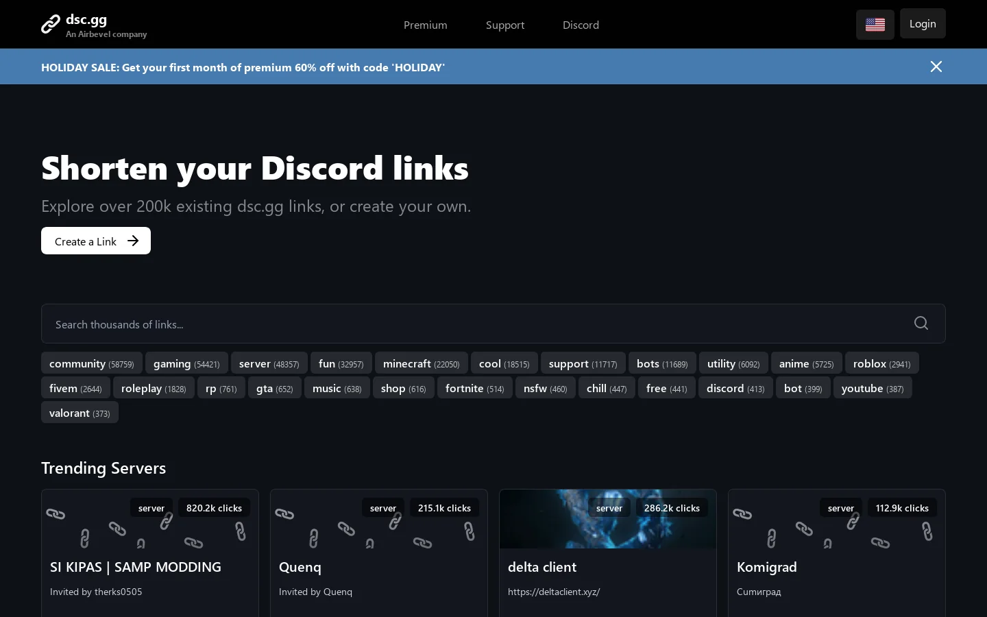This screenshot has width=987, height=617.
Task: Open the US flag language selector
Action: click(875, 25)
